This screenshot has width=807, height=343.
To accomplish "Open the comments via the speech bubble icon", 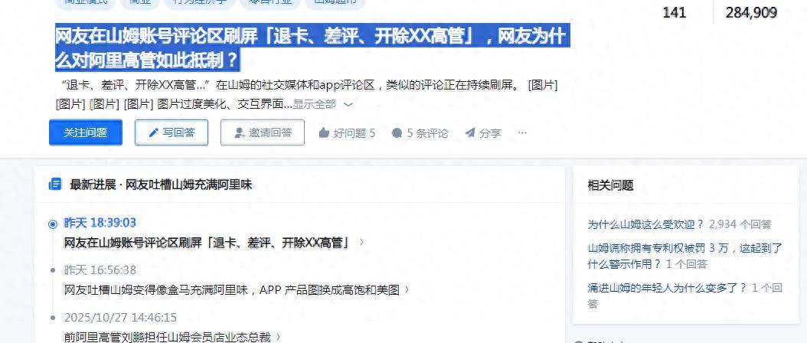I will [x=397, y=133].
